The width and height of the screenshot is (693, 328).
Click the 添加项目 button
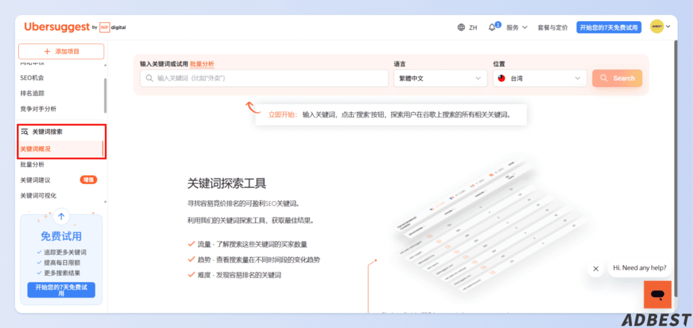click(x=61, y=51)
